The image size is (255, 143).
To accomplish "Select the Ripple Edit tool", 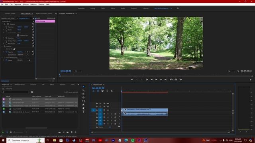I will click(x=83, y=94).
